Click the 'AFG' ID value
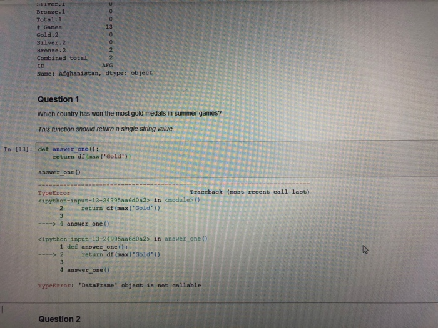The width and height of the screenshot is (438, 328). pos(107,66)
